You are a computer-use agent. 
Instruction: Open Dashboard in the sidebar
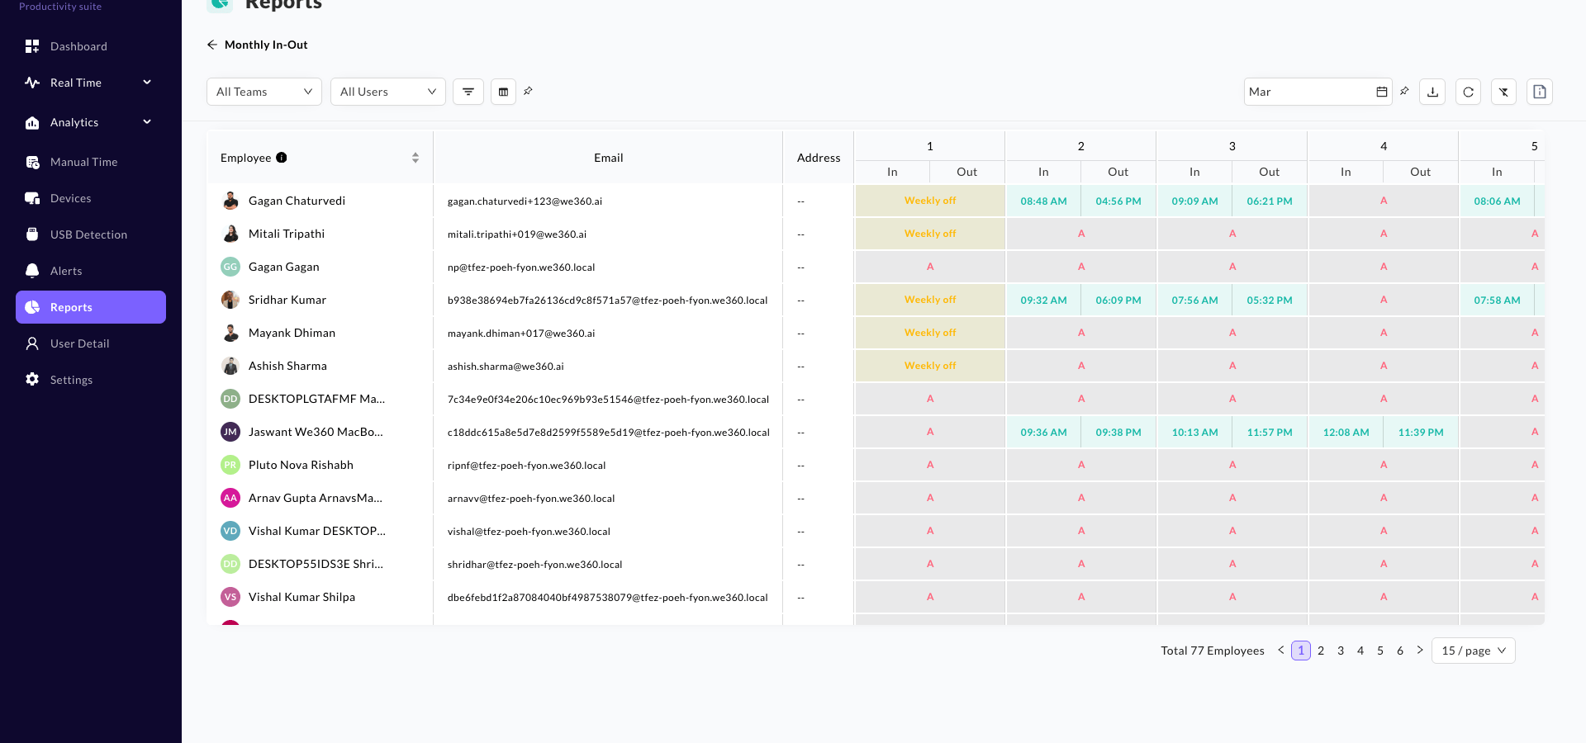coord(91,46)
